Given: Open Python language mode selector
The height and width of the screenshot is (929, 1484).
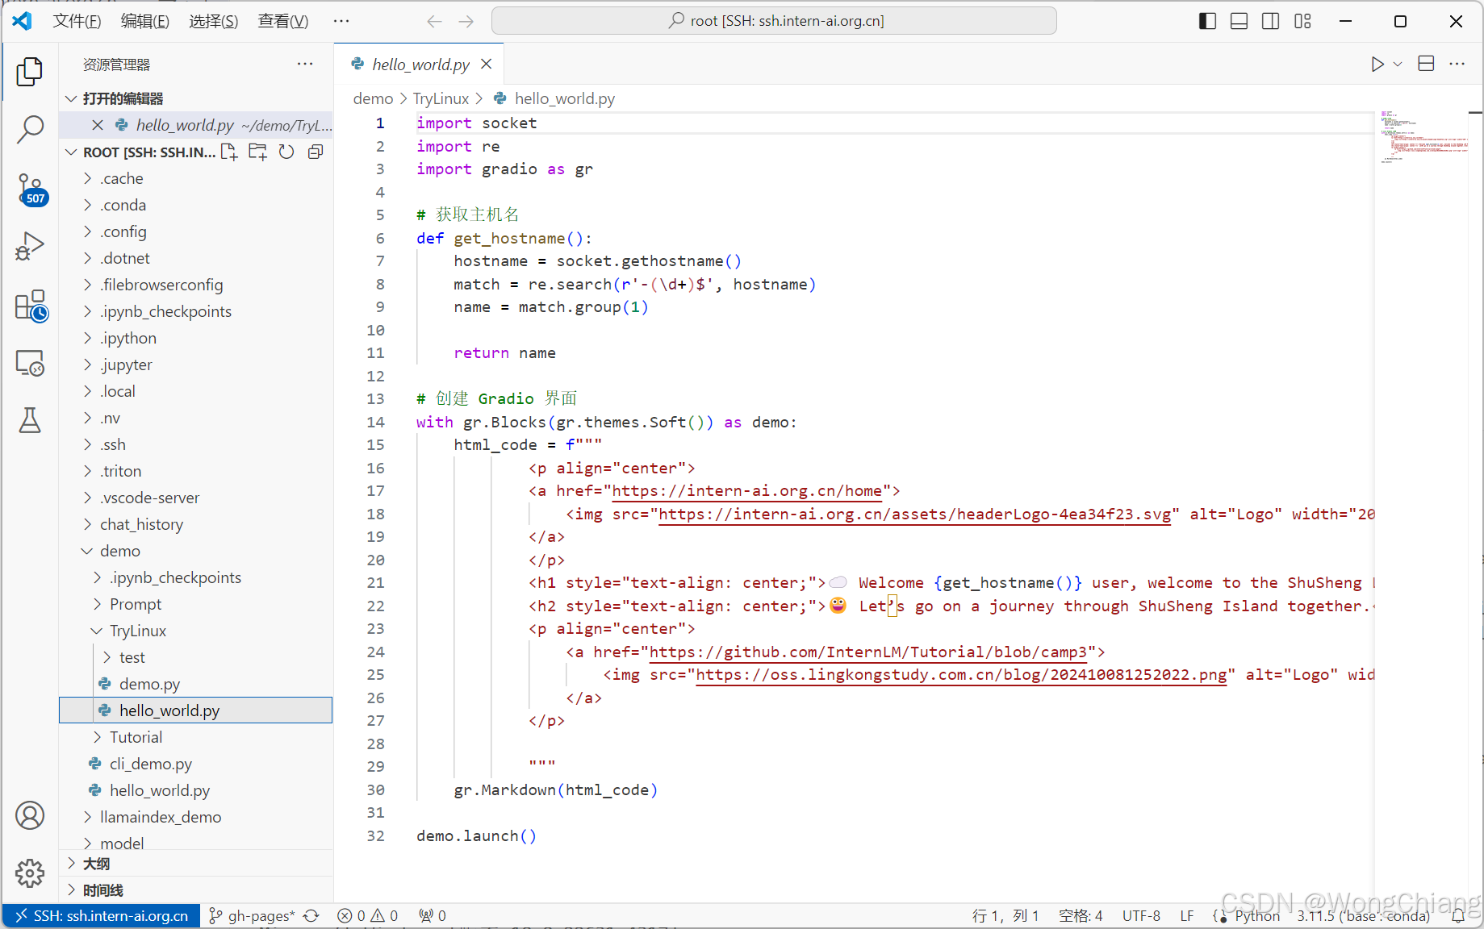Looking at the screenshot, I should coord(1256,915).
